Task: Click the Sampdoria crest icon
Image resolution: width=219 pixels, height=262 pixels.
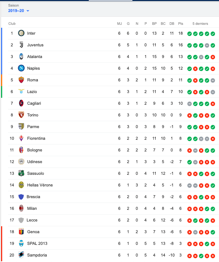Action: 21,255
